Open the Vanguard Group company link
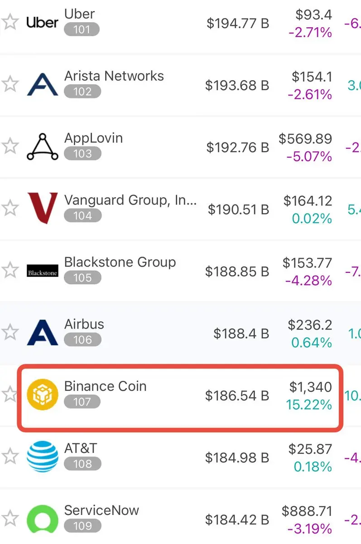The height and width of the screenshot is (544, 361). [x=130, y=200]
